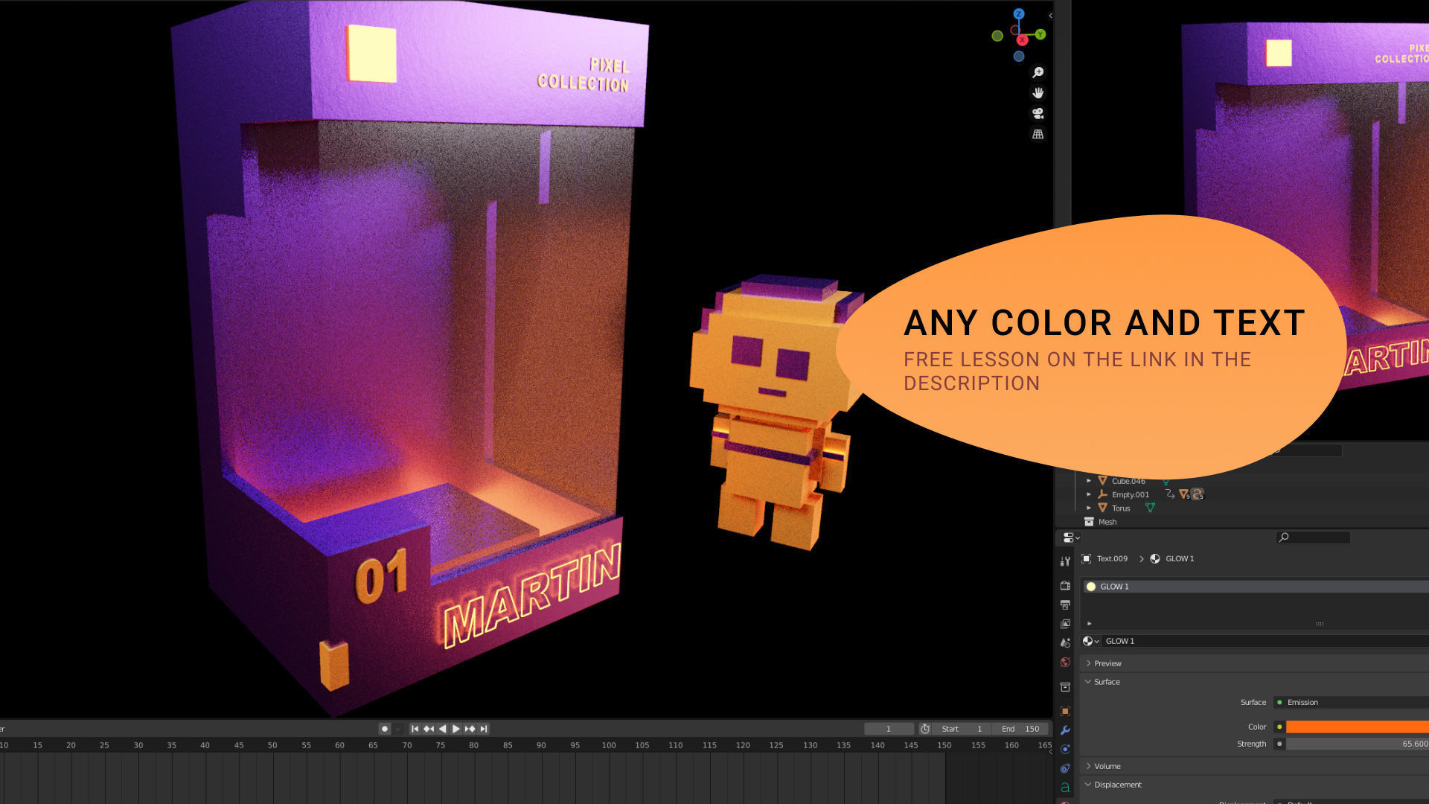This screenshot has width=1429, height=804.
Task: Click the orange emission Color swatch
Action: tap(1358, 727)
